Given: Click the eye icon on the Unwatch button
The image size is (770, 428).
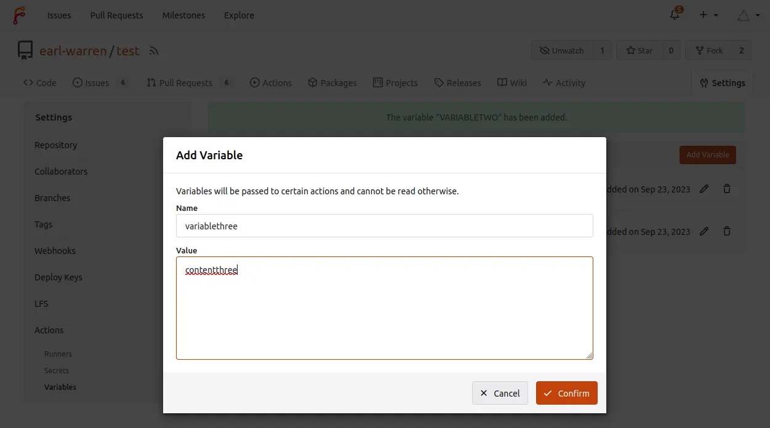Looking at the screenshot, I should (544, 50).
